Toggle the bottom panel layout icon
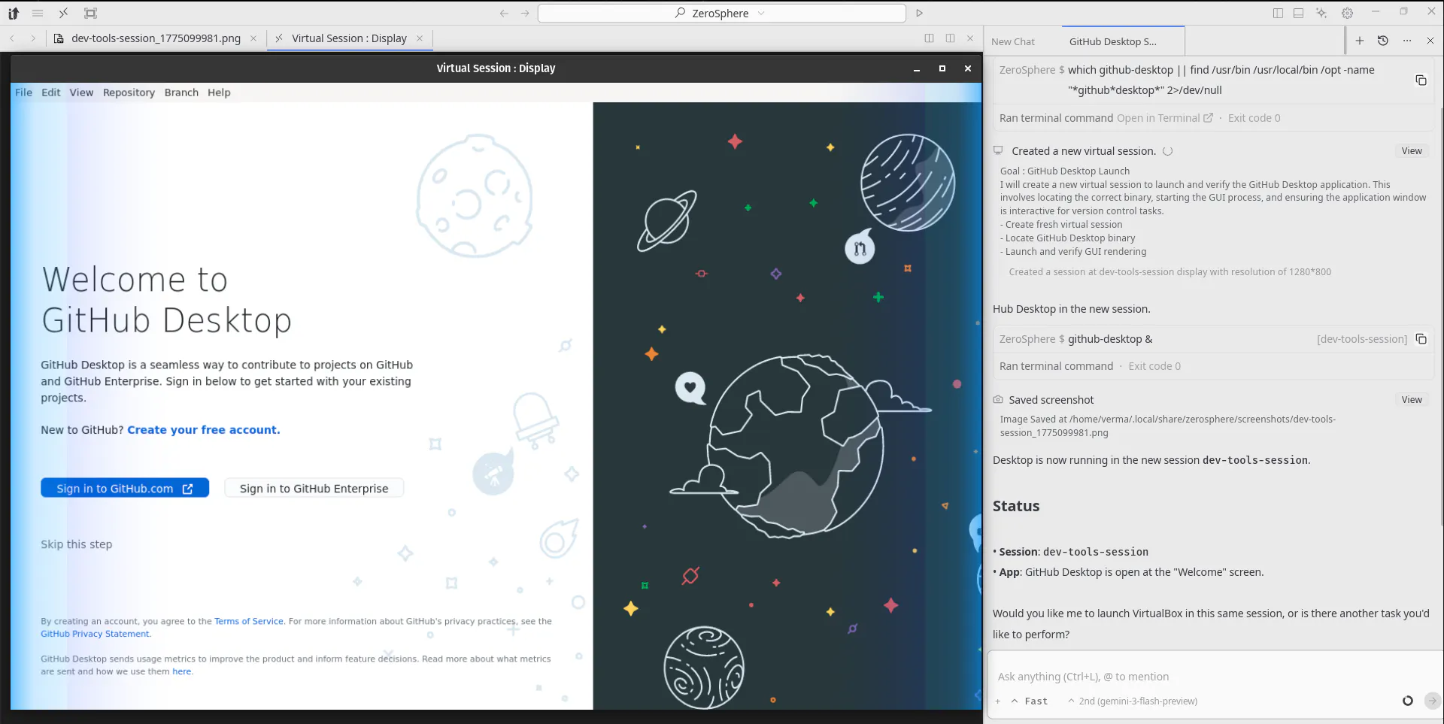1444x724 pixels. [1298, 13]
